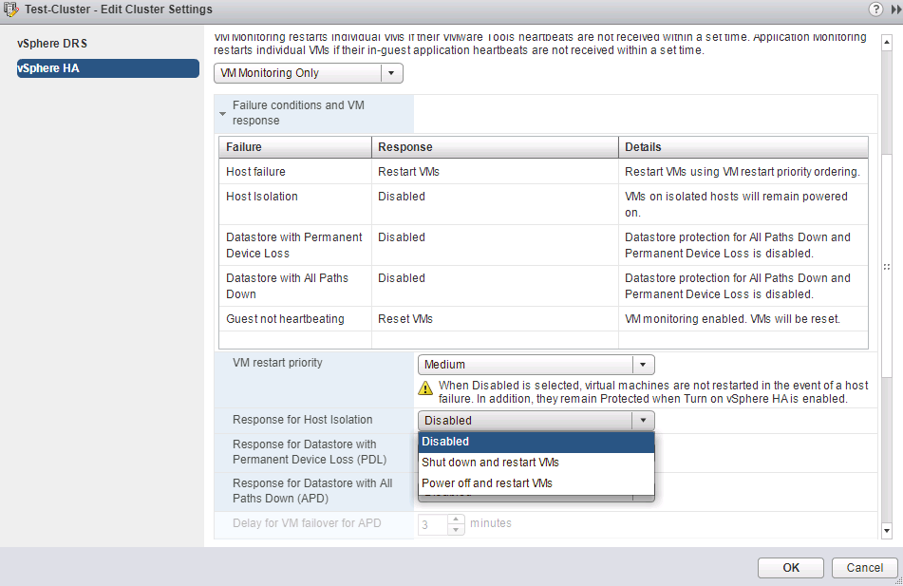The width and height of the screenshot is (903, 586).
Task: Click the OK button
Action: [x=791, y=568]
